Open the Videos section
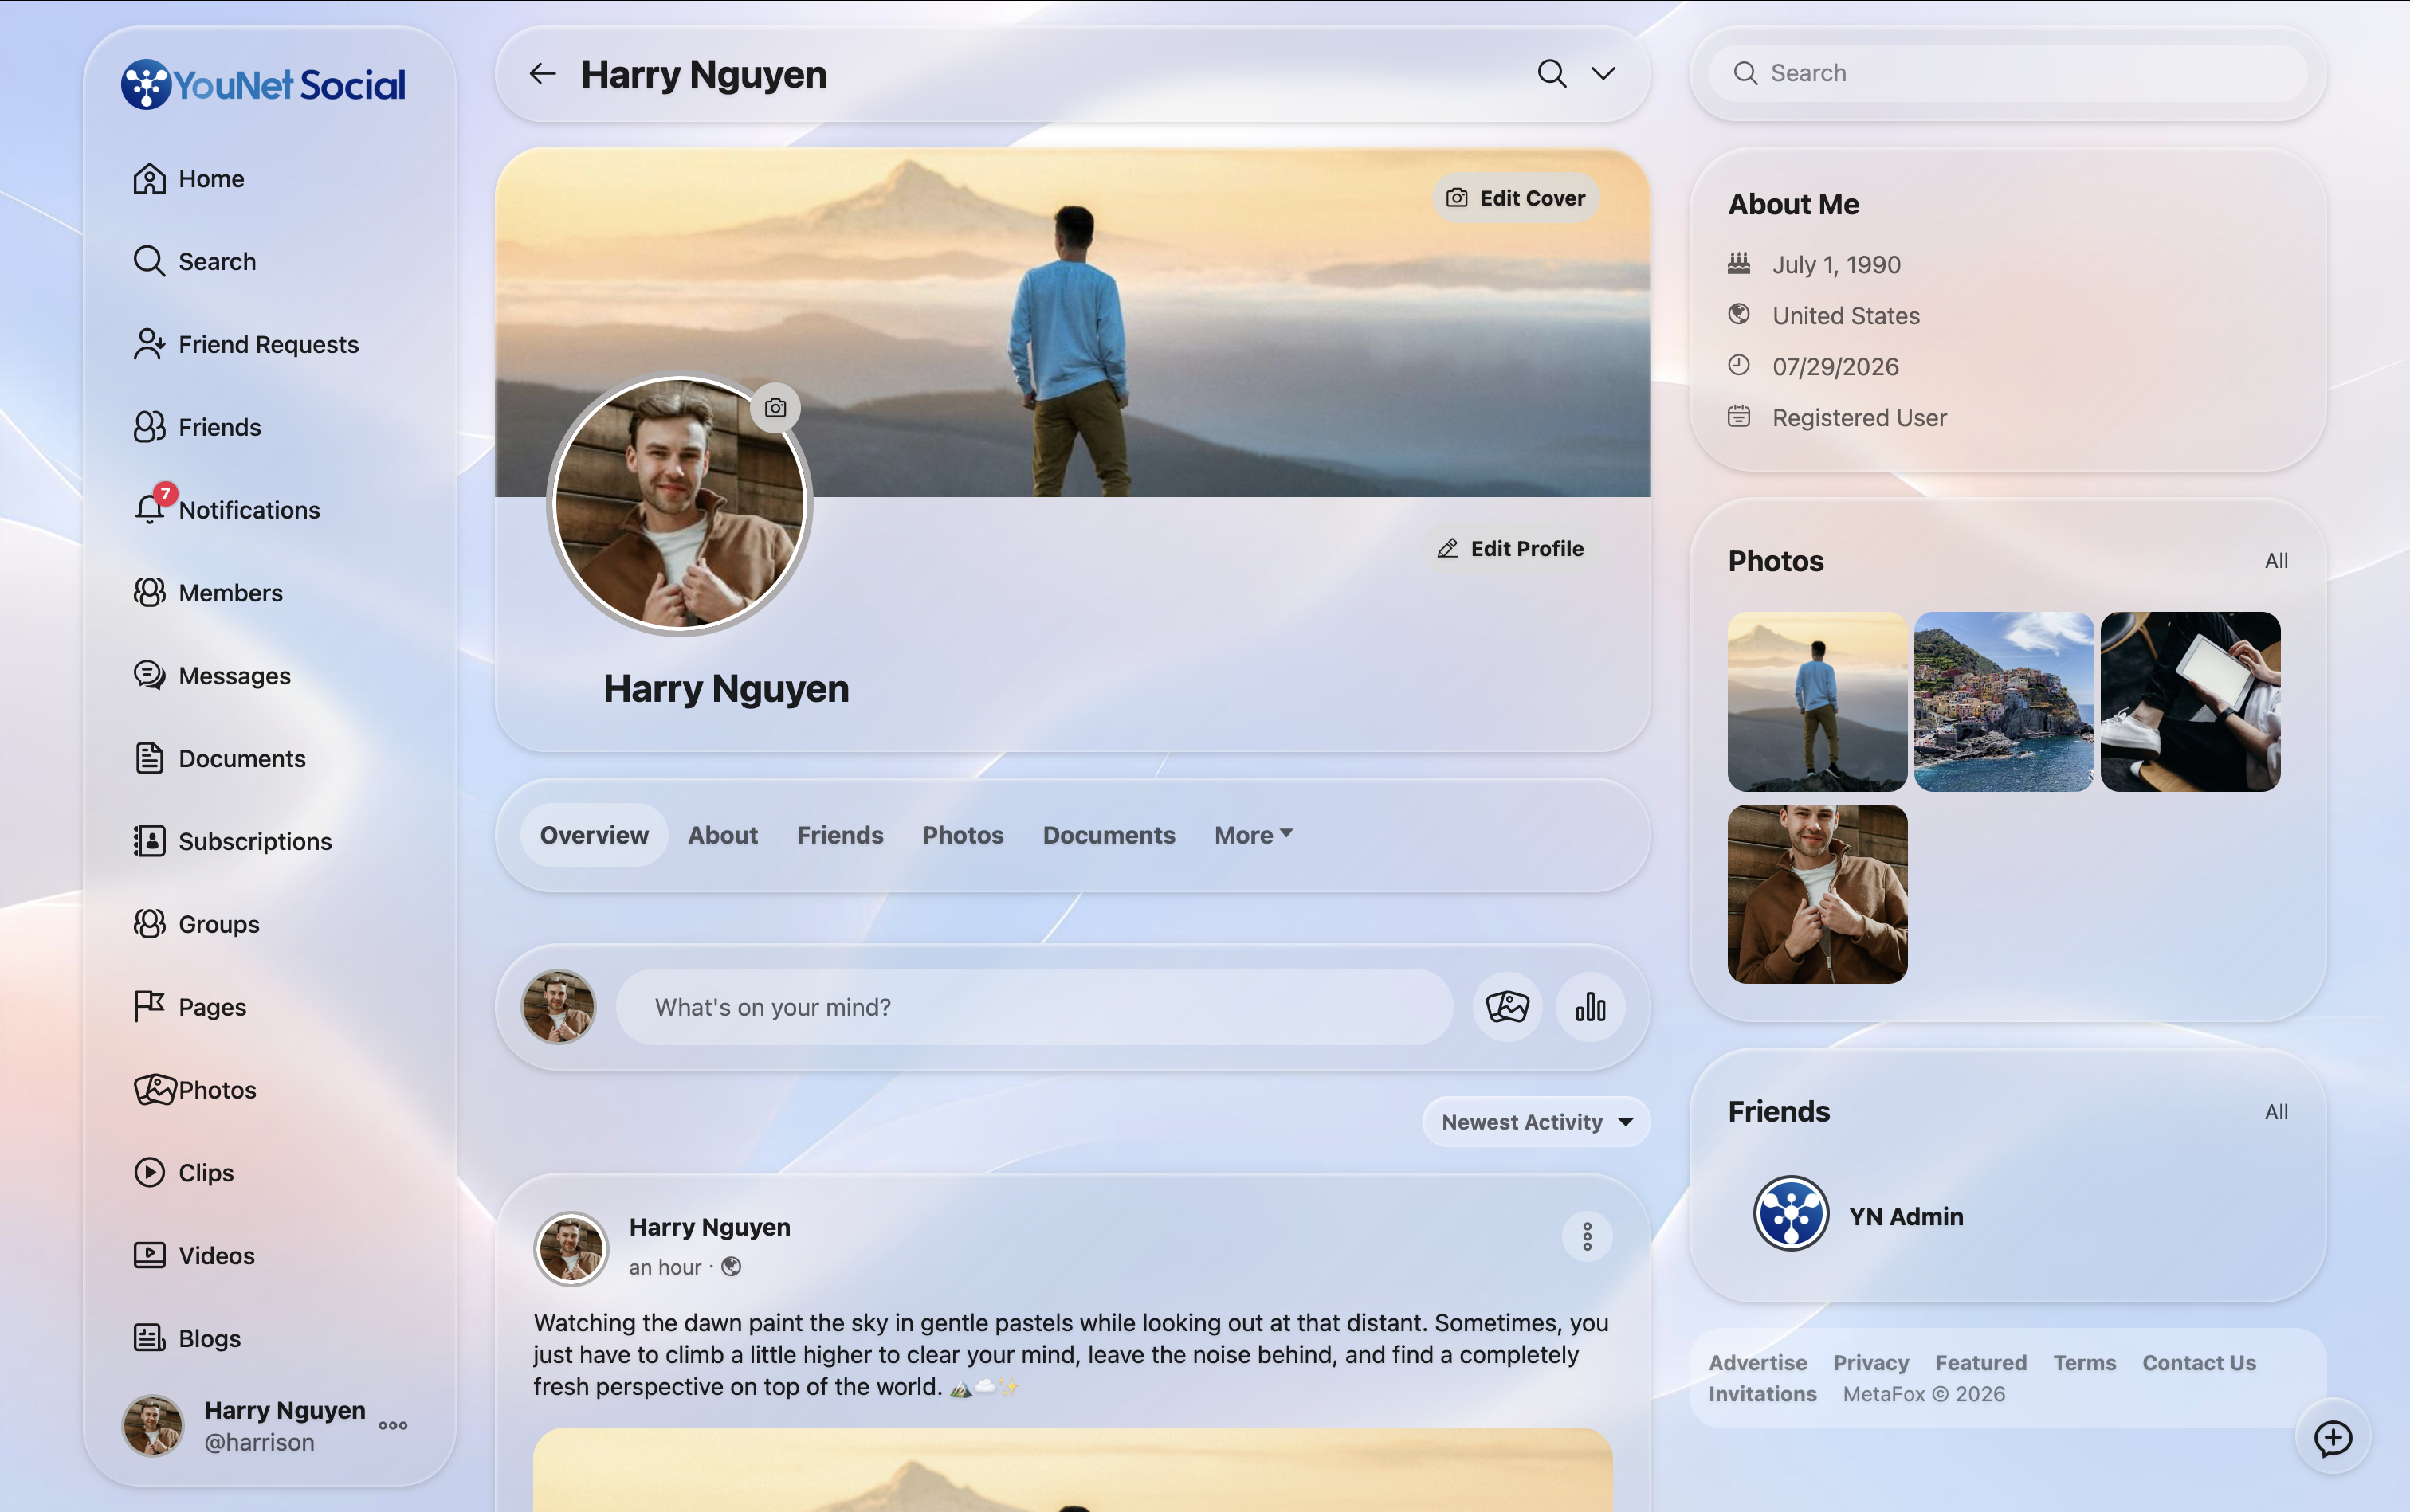 194,1255
